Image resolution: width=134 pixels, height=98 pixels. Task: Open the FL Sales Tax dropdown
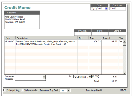[x=90, y=77]
